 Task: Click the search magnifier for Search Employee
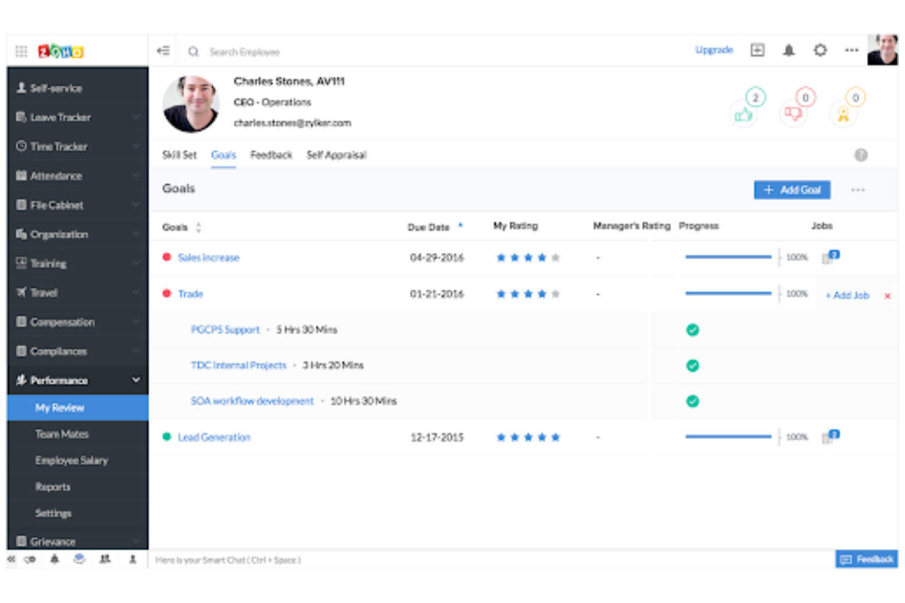click(194, 51)
